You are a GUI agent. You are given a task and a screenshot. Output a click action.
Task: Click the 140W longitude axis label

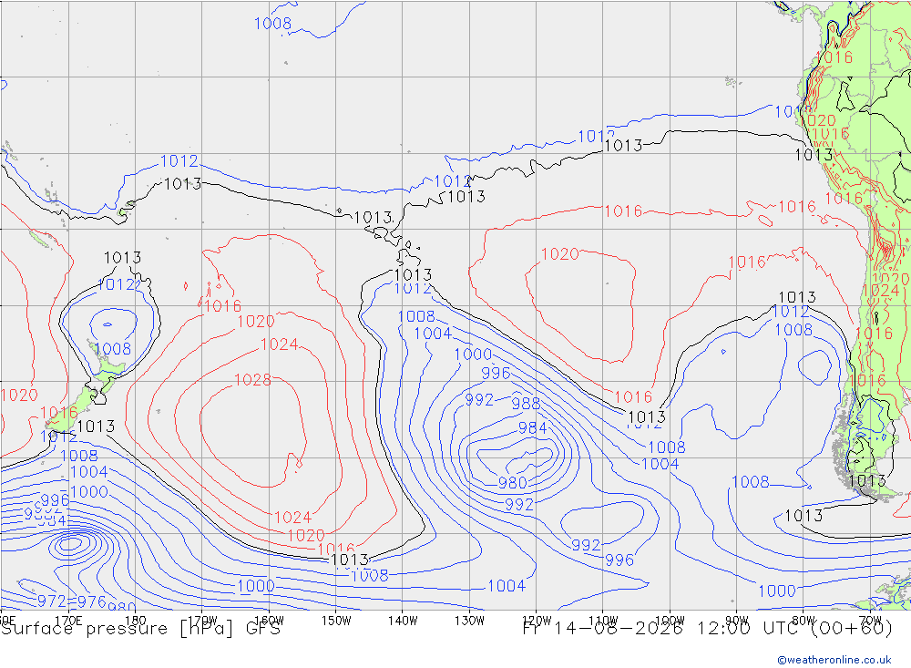click(403, 621)
